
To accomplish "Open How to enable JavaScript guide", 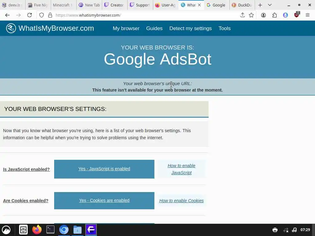I will [181, 169].
